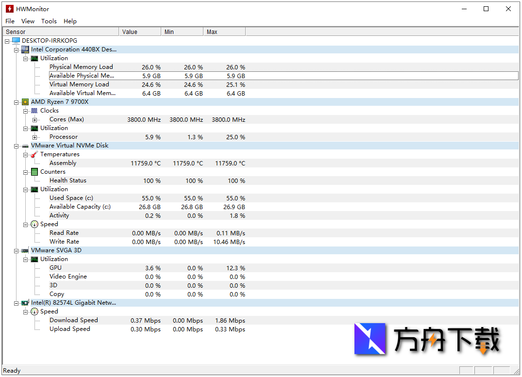
Task: Click the gauge icon beside disk Speed
Action: tap(34, 224)
